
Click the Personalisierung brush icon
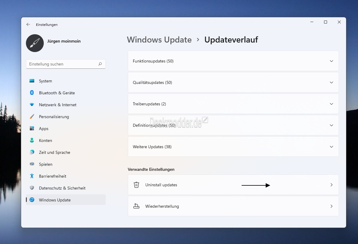(x=32, y=117)
